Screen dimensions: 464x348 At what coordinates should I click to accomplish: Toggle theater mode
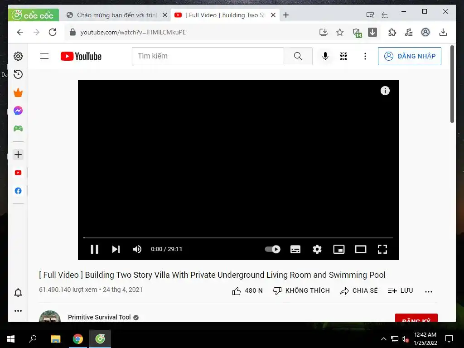[360, 249]
